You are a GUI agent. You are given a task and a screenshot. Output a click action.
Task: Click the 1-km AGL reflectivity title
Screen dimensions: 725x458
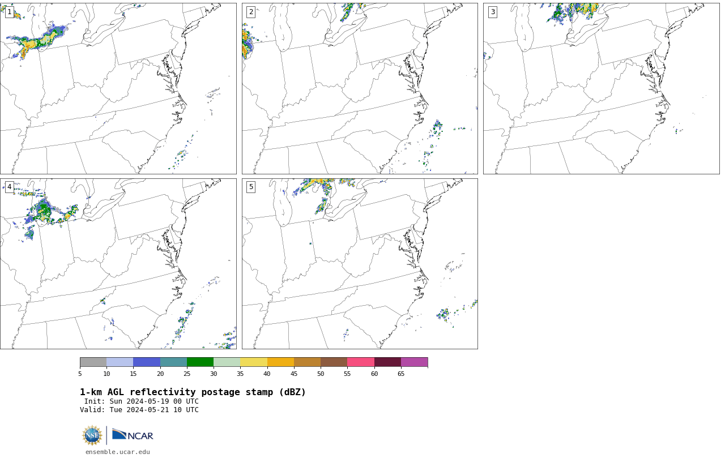[193, 392]
